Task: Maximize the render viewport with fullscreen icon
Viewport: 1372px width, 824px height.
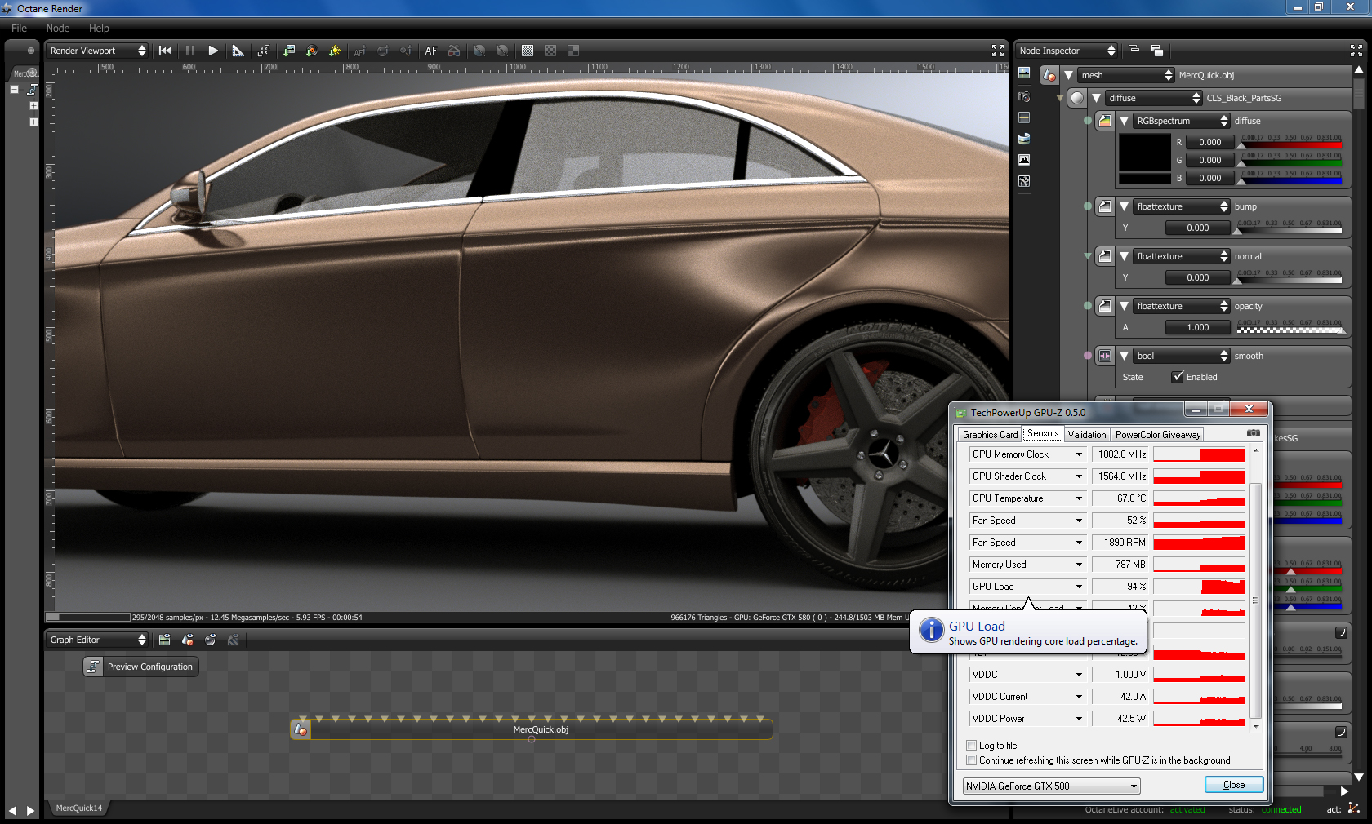Action: (997, 51)
